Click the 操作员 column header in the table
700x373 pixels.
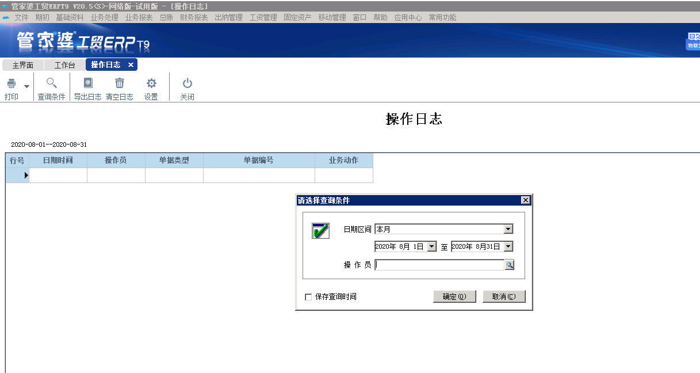click(x=116, y=161)
